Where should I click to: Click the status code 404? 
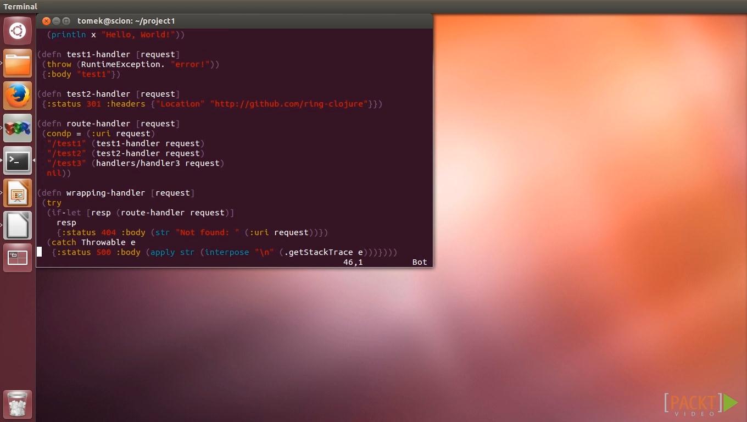point(108,232)
